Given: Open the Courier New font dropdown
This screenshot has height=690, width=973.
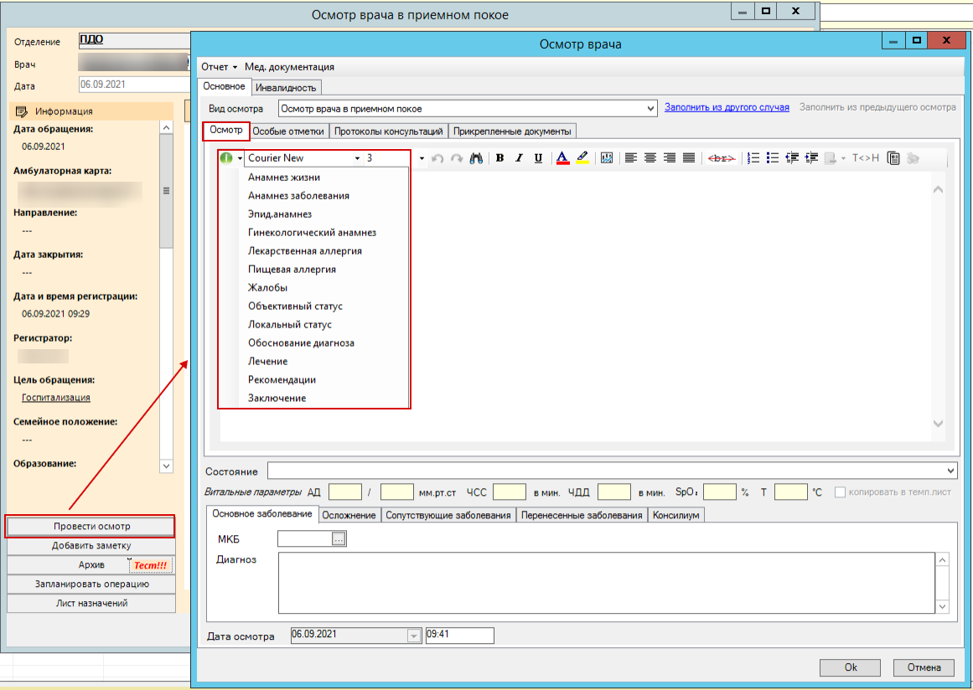Looking at the screenshot, I should coord(357,159).
